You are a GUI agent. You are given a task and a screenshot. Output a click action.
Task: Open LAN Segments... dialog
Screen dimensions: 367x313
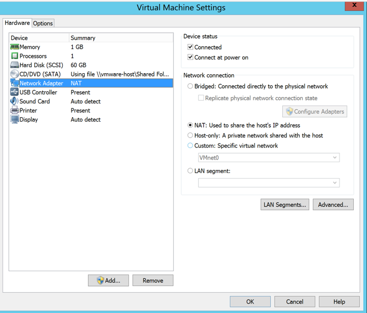pyautogui.click(x=285, y=205)
